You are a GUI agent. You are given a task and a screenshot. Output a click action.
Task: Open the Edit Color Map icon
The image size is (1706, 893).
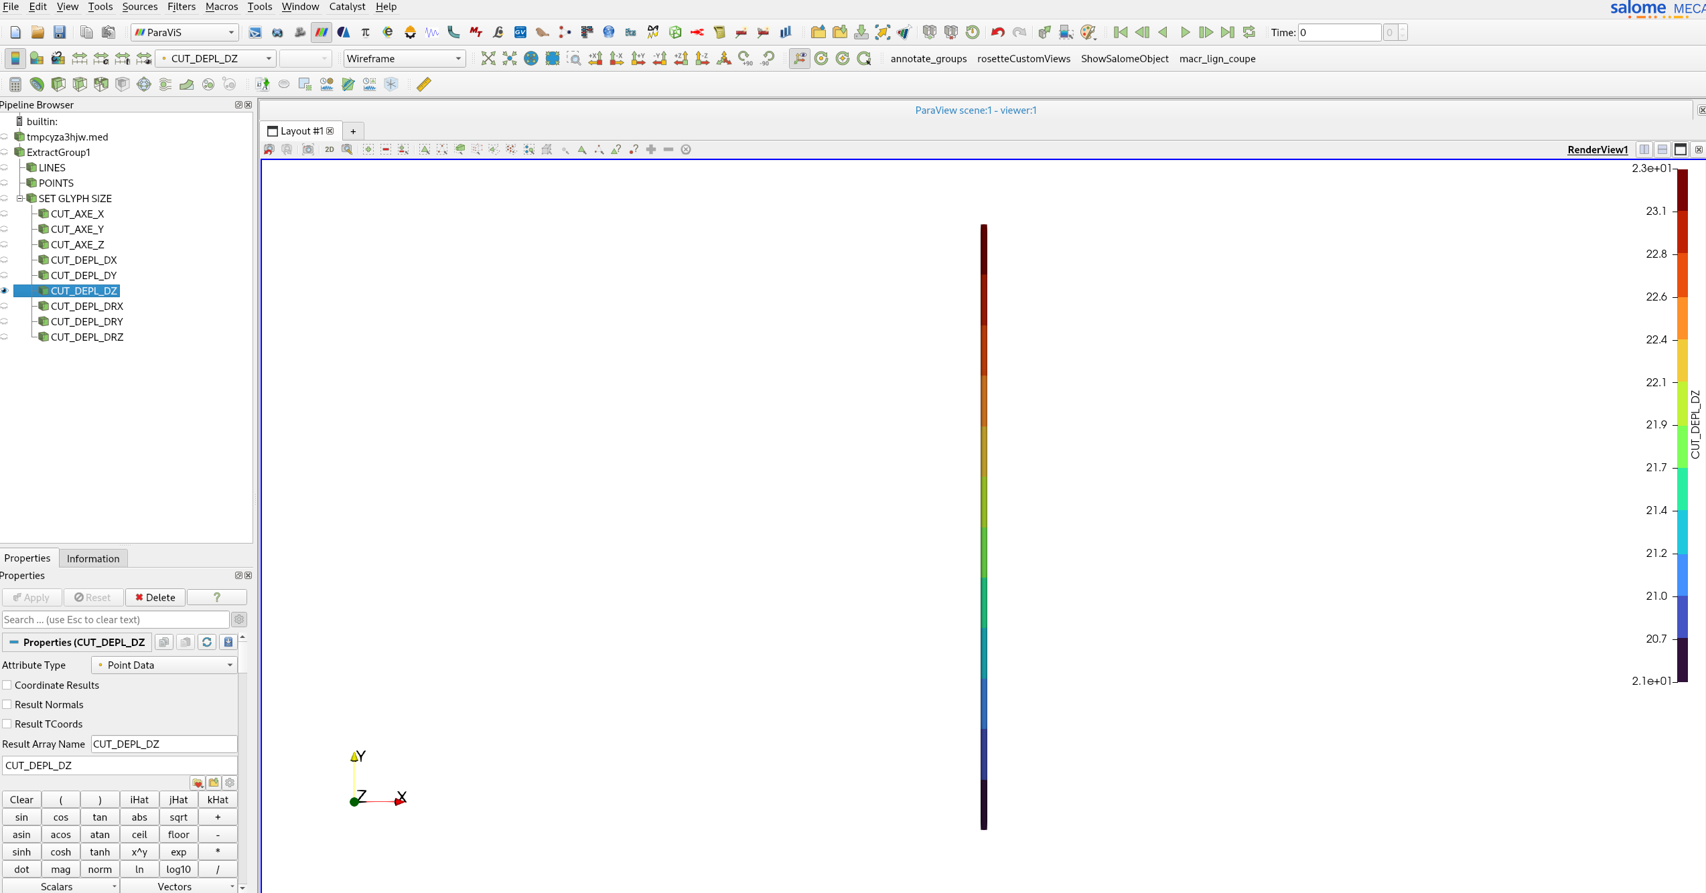coord(37,58)
